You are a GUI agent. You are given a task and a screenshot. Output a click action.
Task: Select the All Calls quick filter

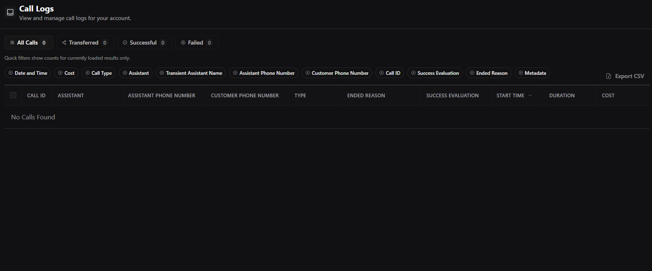tap(29, 43)
